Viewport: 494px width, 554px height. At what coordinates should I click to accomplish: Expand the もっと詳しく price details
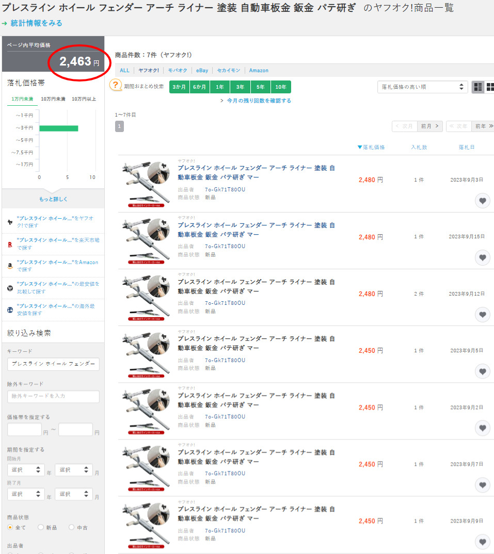click(x=53, y=199)
